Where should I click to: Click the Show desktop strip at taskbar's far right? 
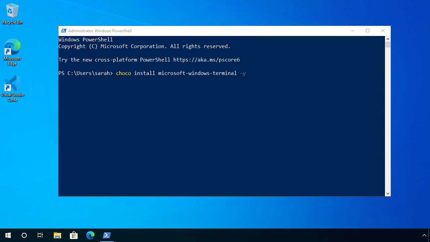(429, 235)
